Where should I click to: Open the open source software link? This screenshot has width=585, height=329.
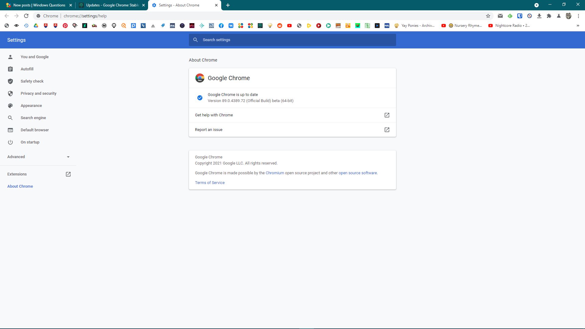click(358, 173)
